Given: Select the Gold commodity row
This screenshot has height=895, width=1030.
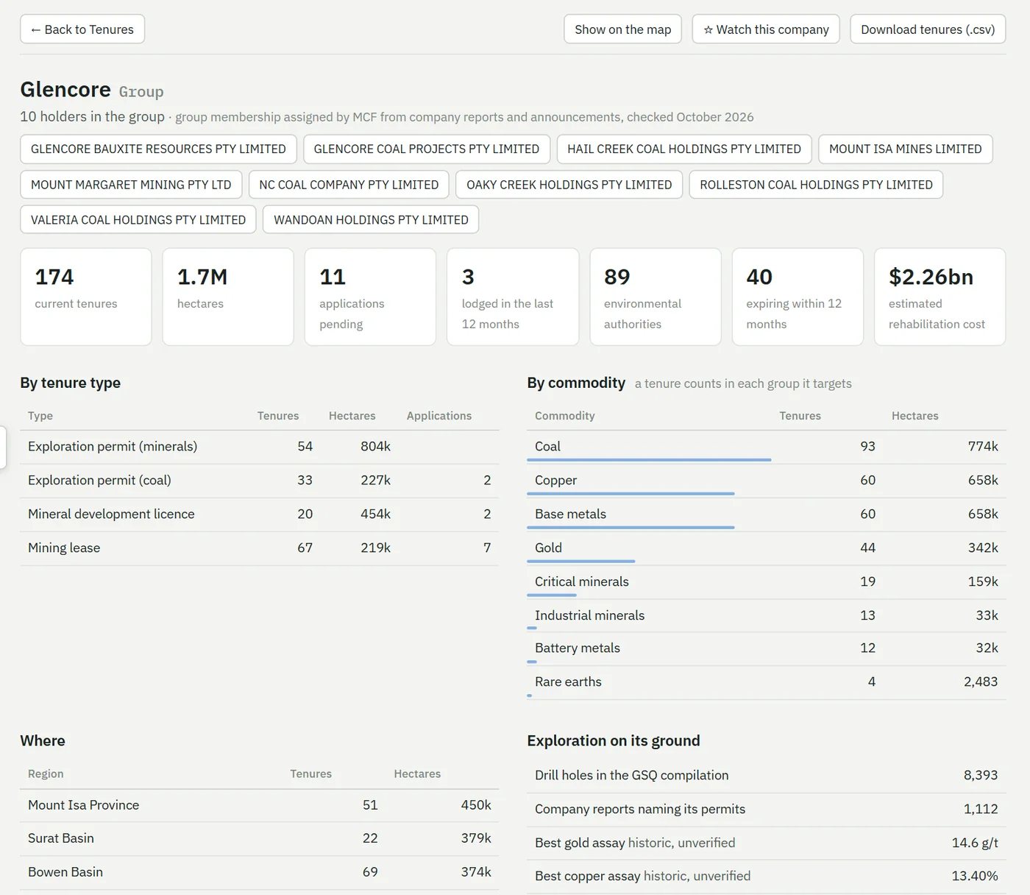Looking at the screenshot, I should [x=767, y=548].
